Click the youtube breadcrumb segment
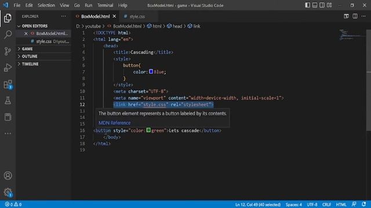The height and width of the screenshot is (208, 371). [93, 26]
